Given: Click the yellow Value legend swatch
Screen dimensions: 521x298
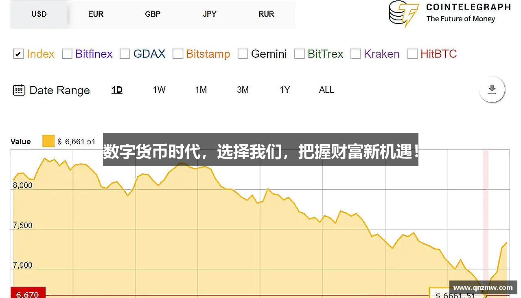Looking at the screenshot, I should point(48,140).
